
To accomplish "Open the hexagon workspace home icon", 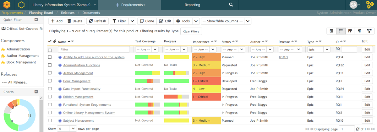I will (21, 5).
